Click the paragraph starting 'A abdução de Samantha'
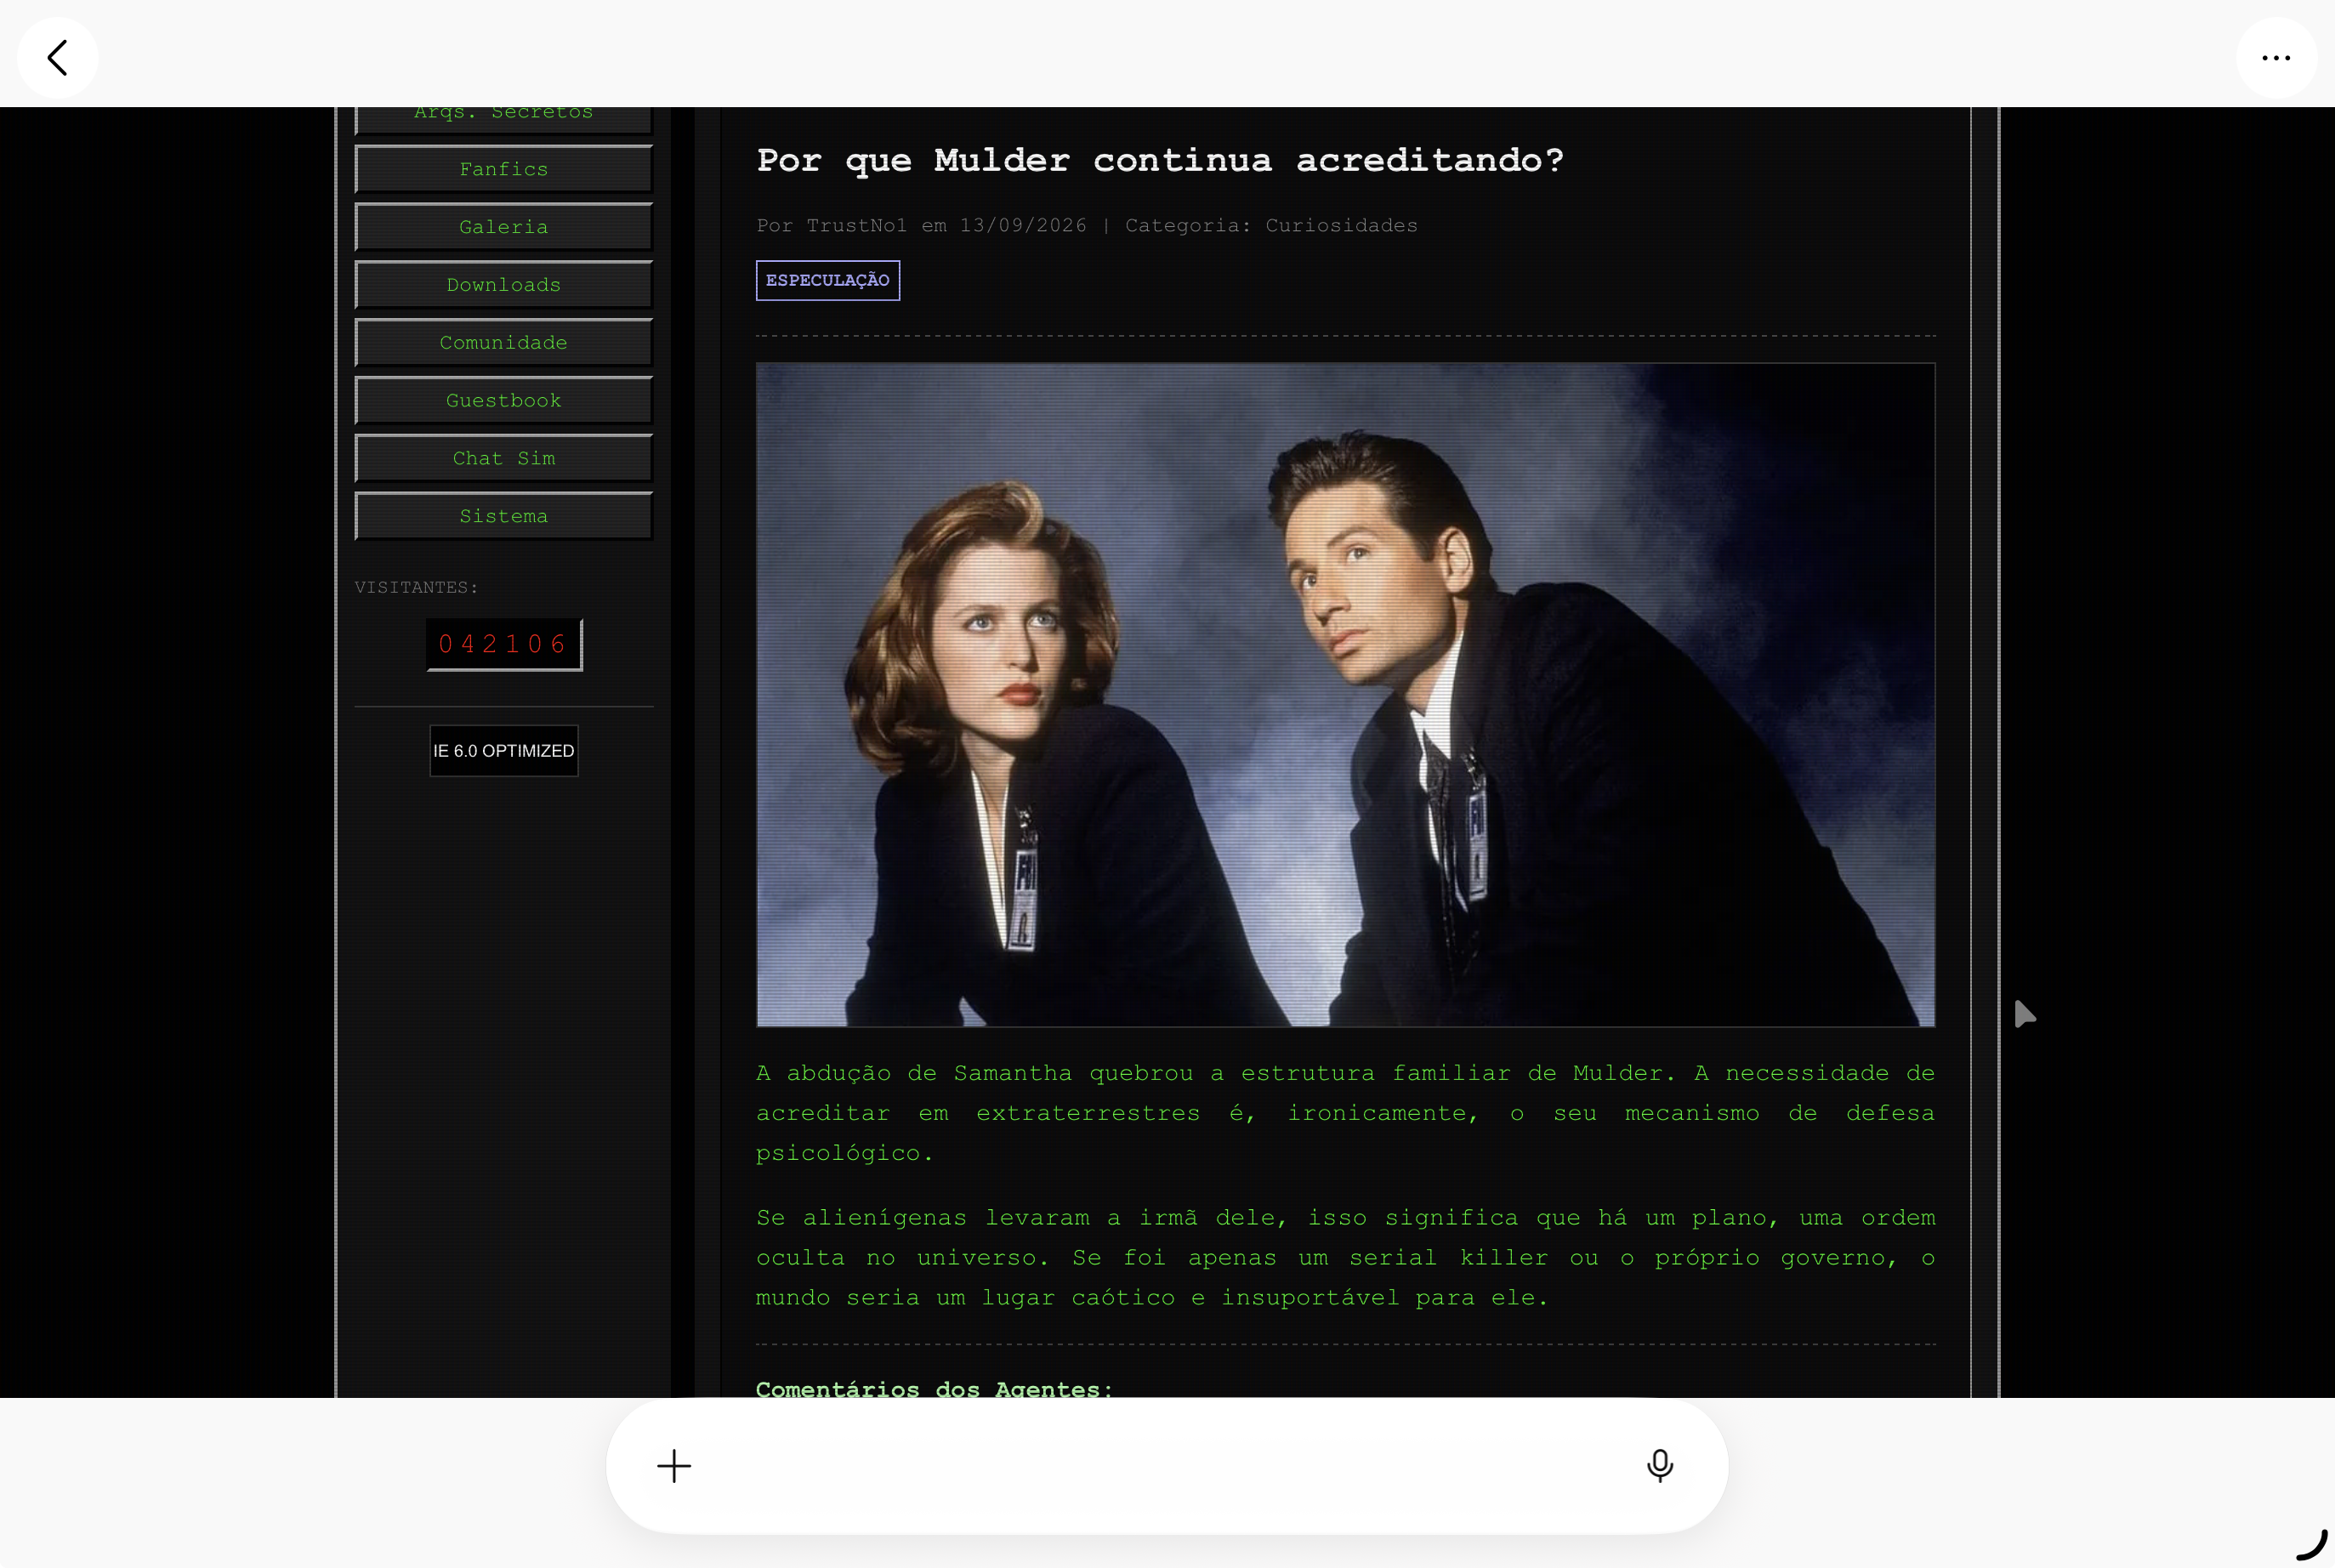The height and width of the screenshot is (1568, 2335). click(1346, 1113)
